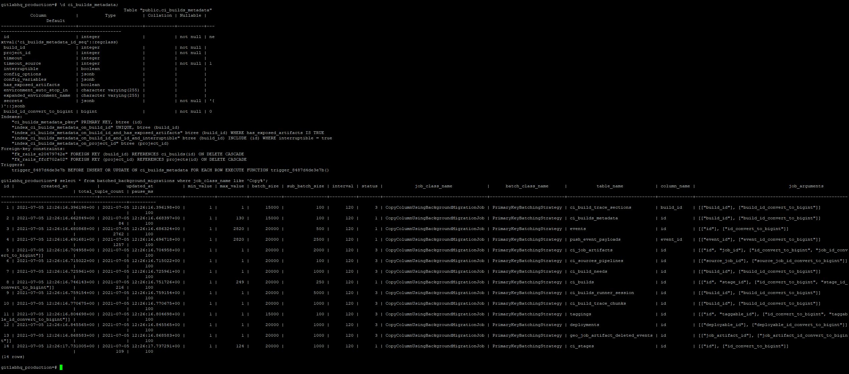Click the 'build_id_convert_to_bigint' column row
The width and height of the screenshot is (849, 374).
pos(38,111)
